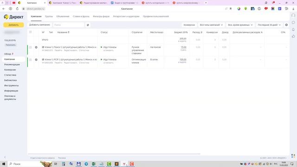Open Библиотека in the left sidebar
Viewport: 297px width, 167px height.
click(10, 80)
